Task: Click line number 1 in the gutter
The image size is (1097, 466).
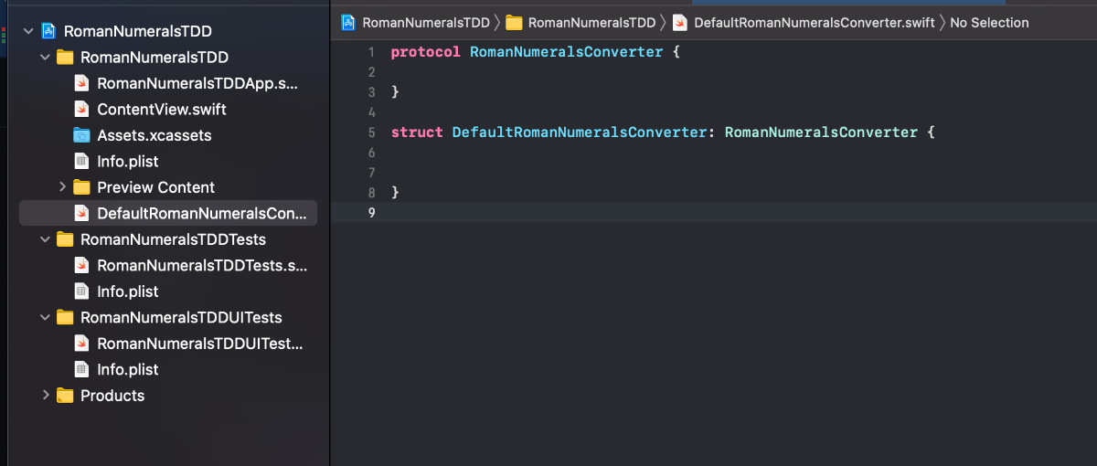Action: pos(371,52)
